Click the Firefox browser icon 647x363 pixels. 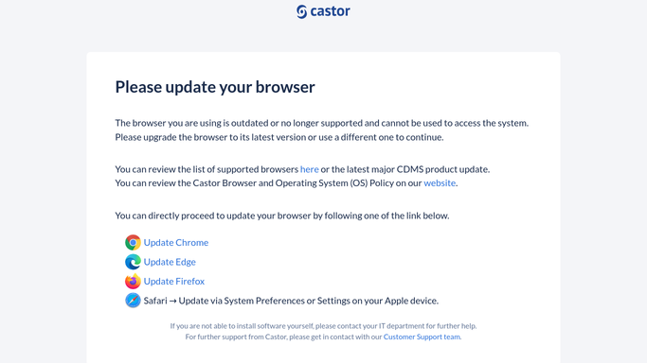(133, 281)
